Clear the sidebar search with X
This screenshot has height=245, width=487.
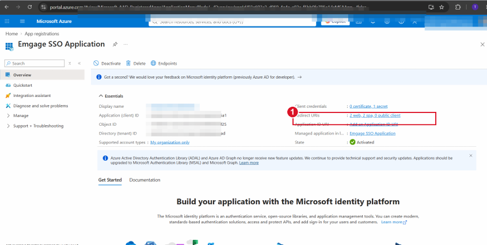pos(70,64)
